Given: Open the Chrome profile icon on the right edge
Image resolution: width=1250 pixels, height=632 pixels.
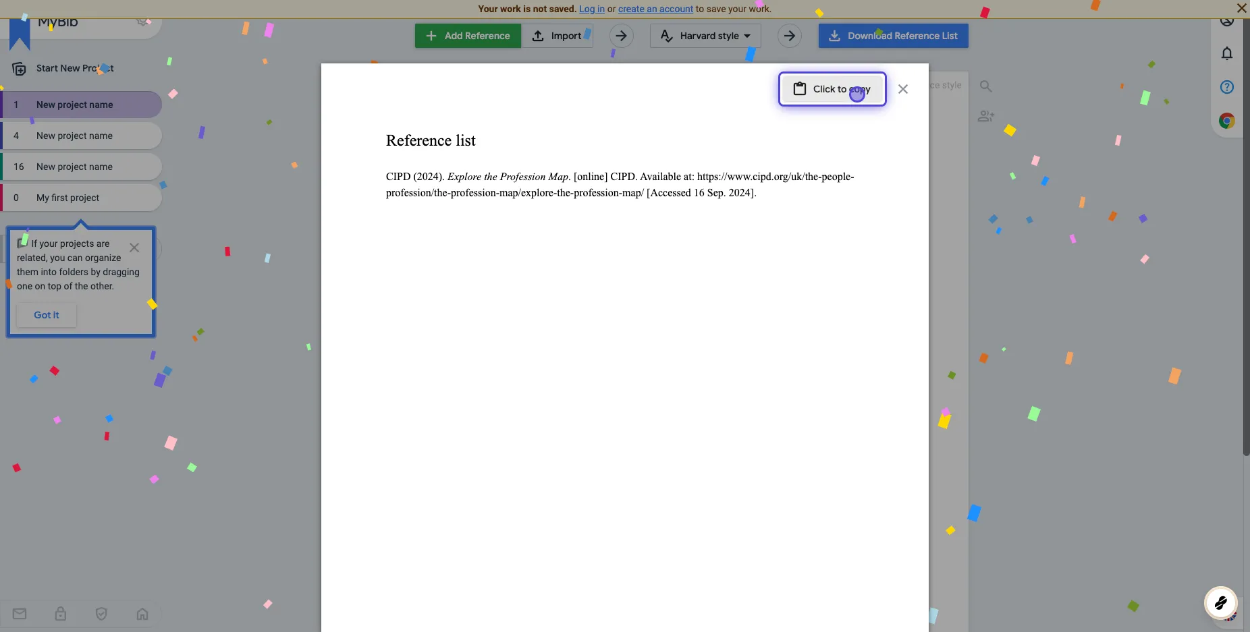Looking at the screenshot, I should pos(1227,121).
